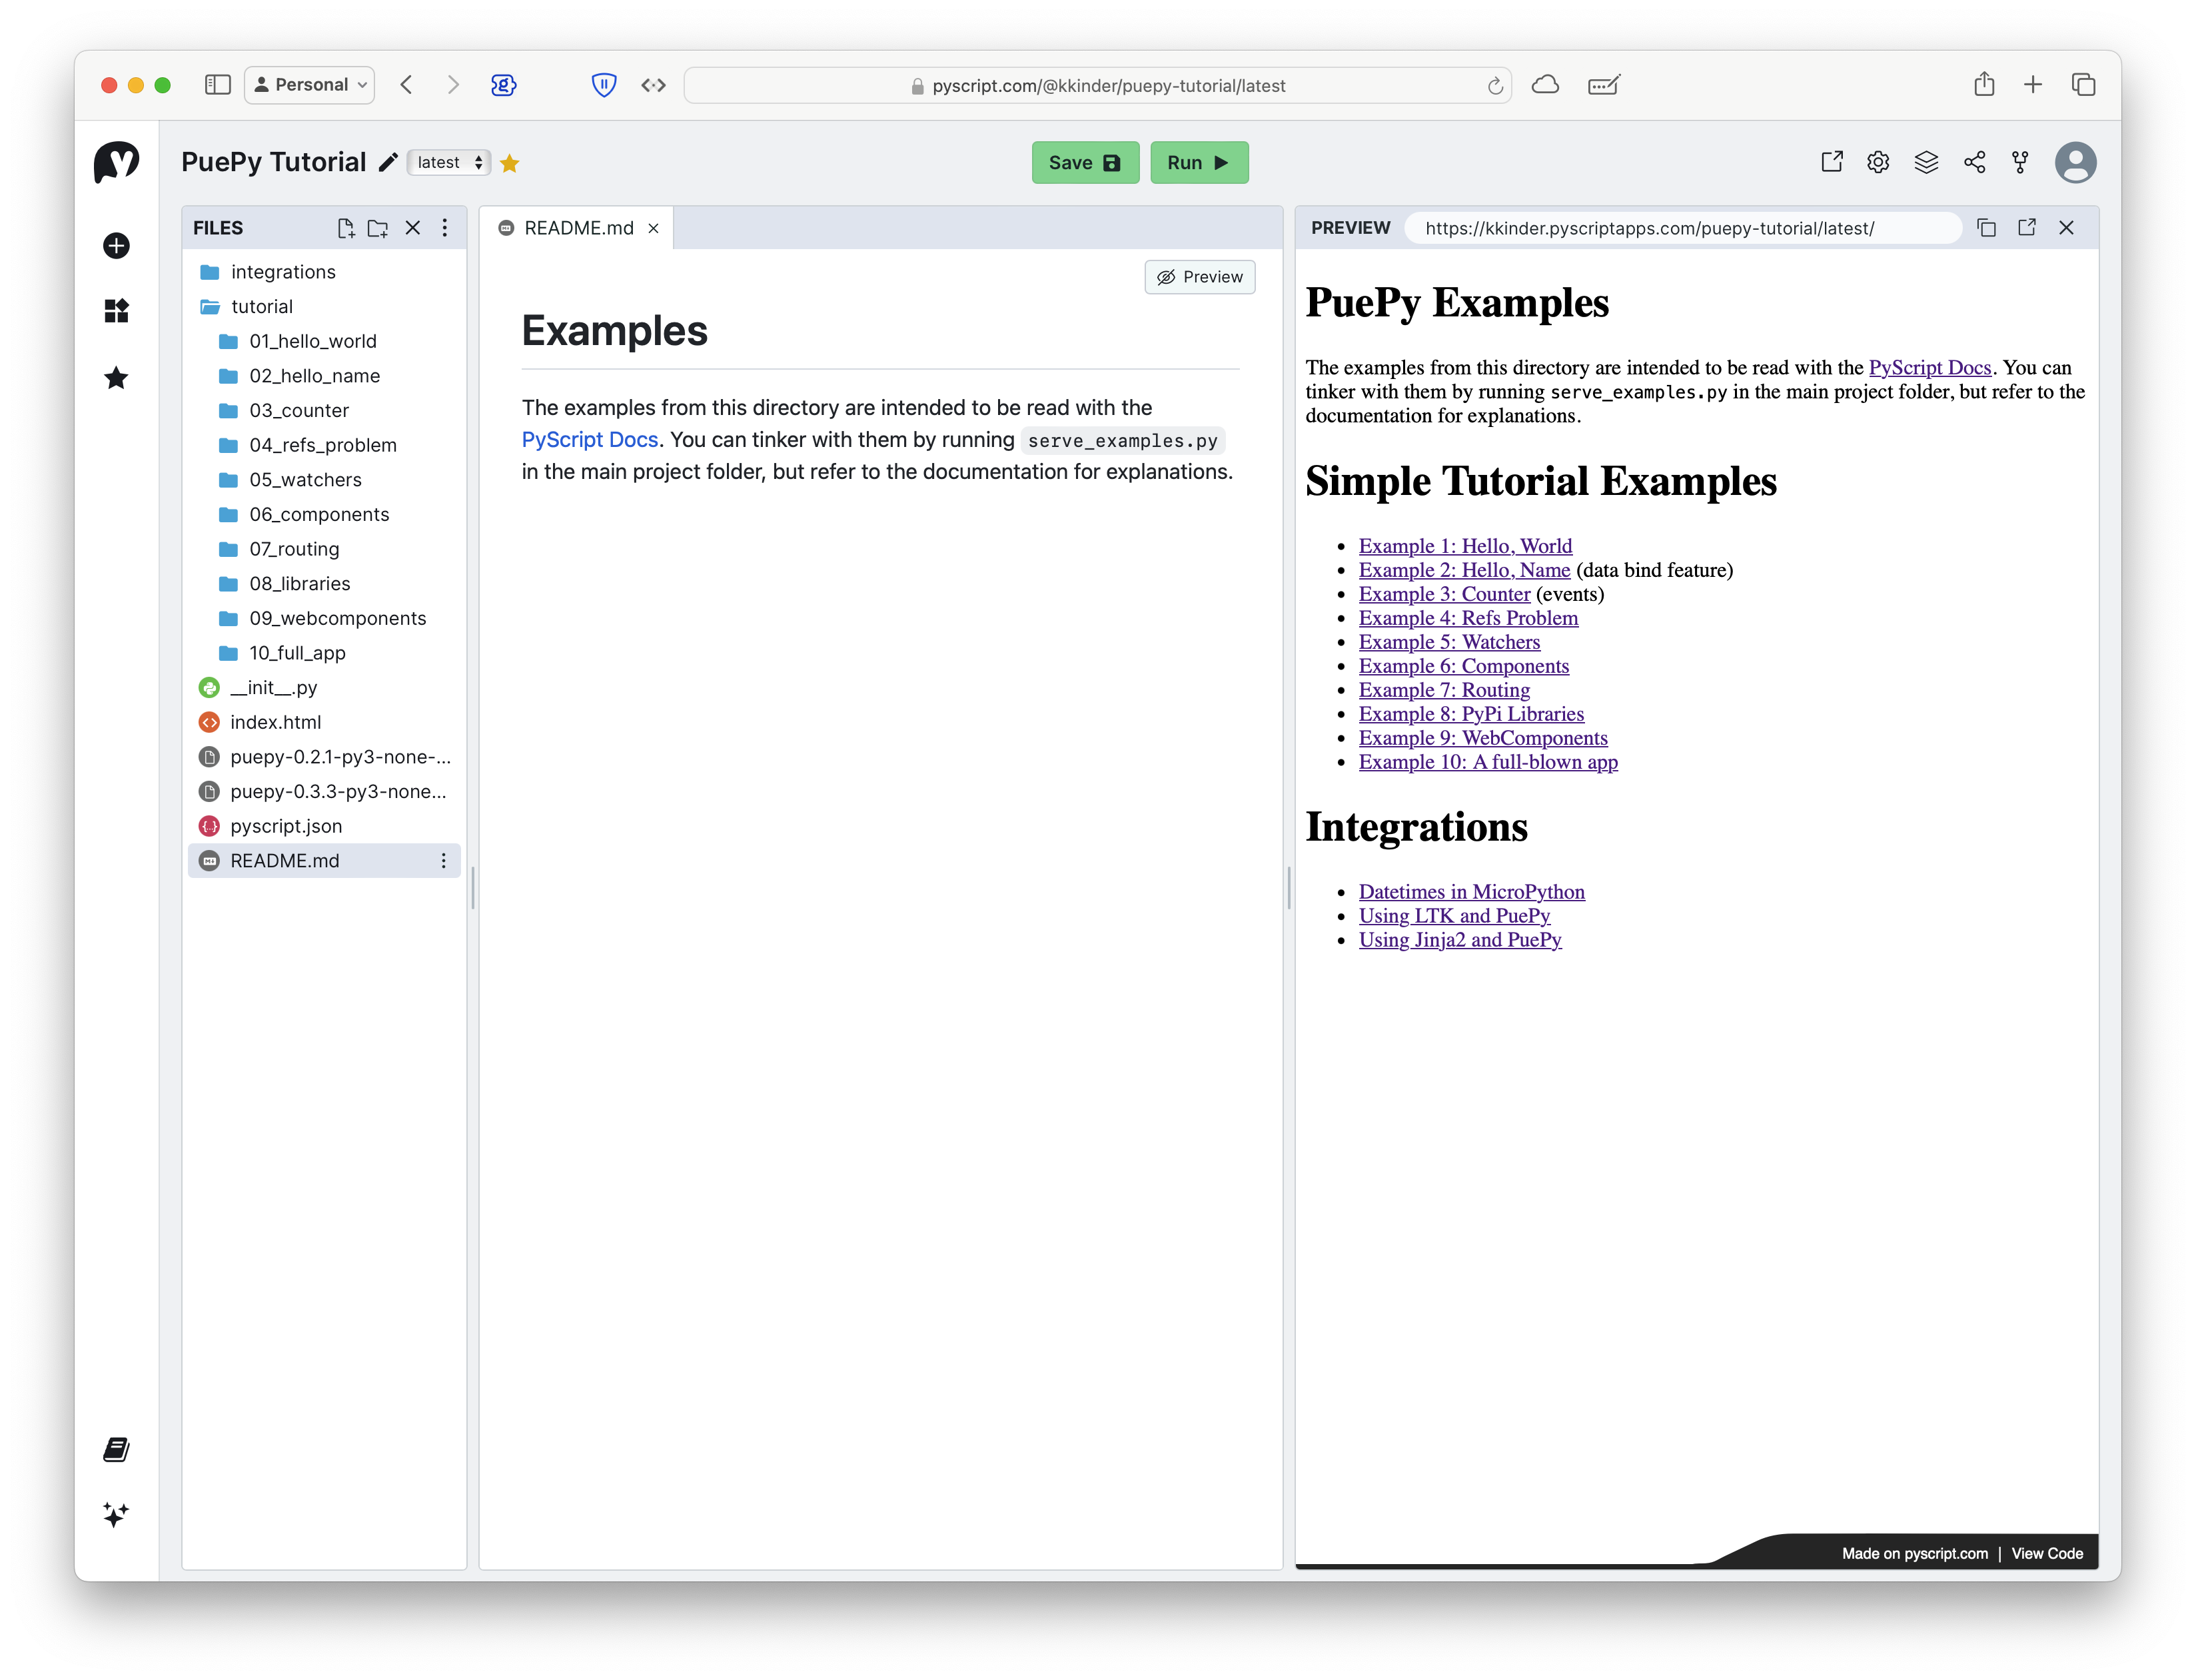Open the pyscript.json file
2196x1680 pixels.
tap(324, 826)
